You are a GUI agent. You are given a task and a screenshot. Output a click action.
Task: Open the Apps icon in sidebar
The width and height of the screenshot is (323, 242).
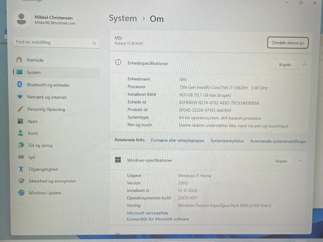tap(20, 121)
